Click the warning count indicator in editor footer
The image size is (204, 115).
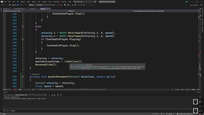pos(20,89)
